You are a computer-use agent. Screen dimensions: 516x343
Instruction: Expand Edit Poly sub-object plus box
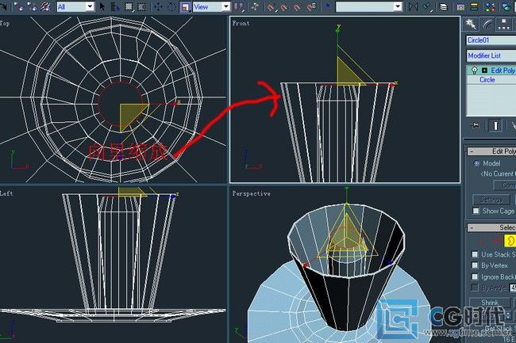pos(484,71)
